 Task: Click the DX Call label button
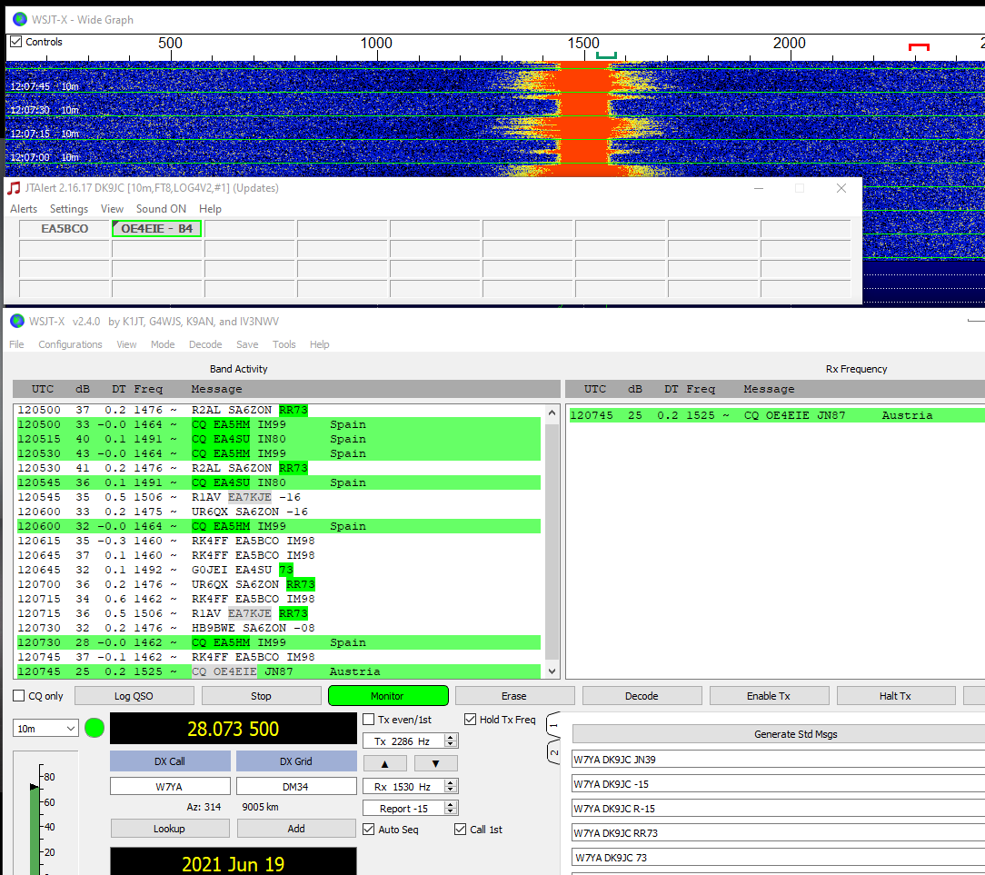coord(170,761)
